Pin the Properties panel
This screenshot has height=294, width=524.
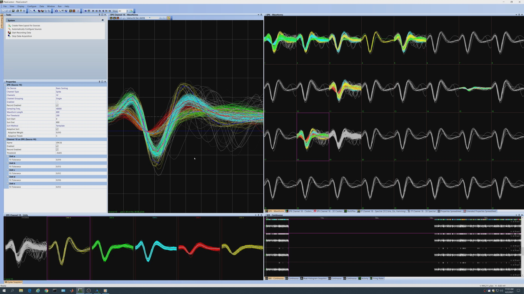[x=99, y=82]
